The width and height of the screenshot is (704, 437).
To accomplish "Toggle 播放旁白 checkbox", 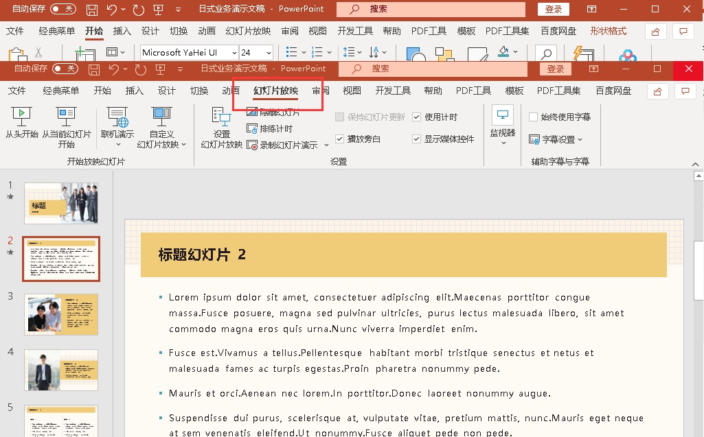I will tap(340, 139).
